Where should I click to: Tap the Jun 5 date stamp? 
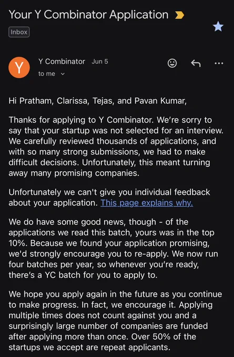(x=100, y=61)
